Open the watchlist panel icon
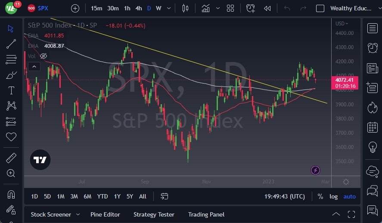Screen dimensions: 382x223 (373, 28)
